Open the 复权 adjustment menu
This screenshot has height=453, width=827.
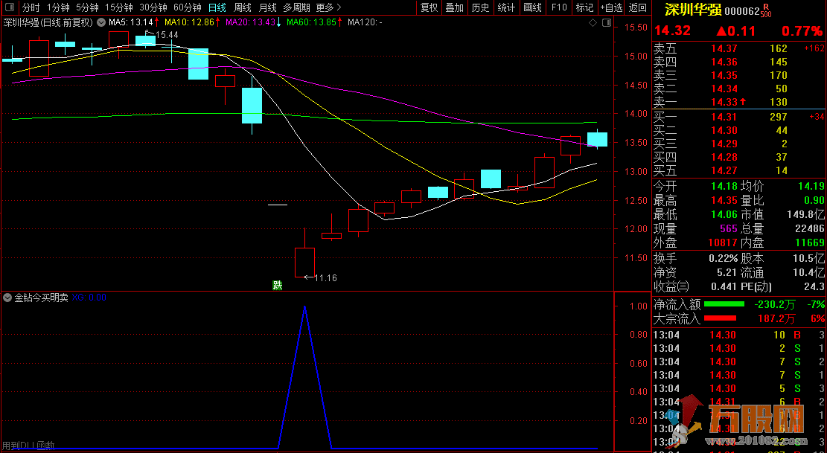tap(429, 7)
